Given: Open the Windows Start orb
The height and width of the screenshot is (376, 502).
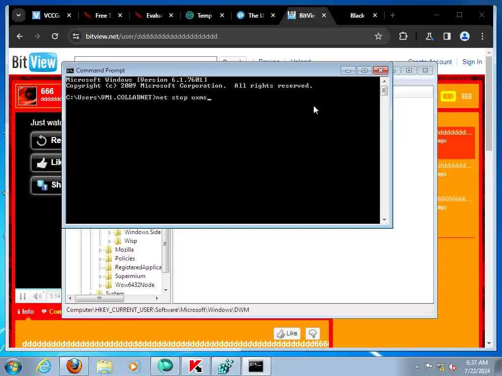Looking at the screenshot, I should (13, 366).
